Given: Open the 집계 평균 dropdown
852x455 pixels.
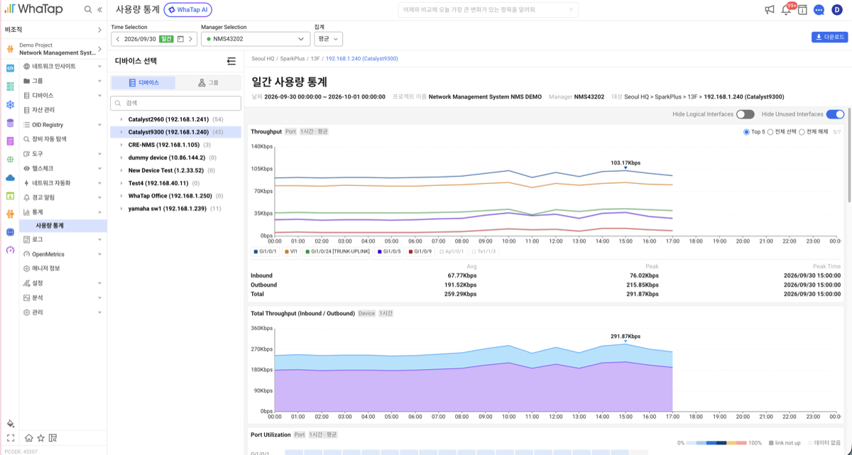Looking at the screenshot, I should click(x=328, y=39).
